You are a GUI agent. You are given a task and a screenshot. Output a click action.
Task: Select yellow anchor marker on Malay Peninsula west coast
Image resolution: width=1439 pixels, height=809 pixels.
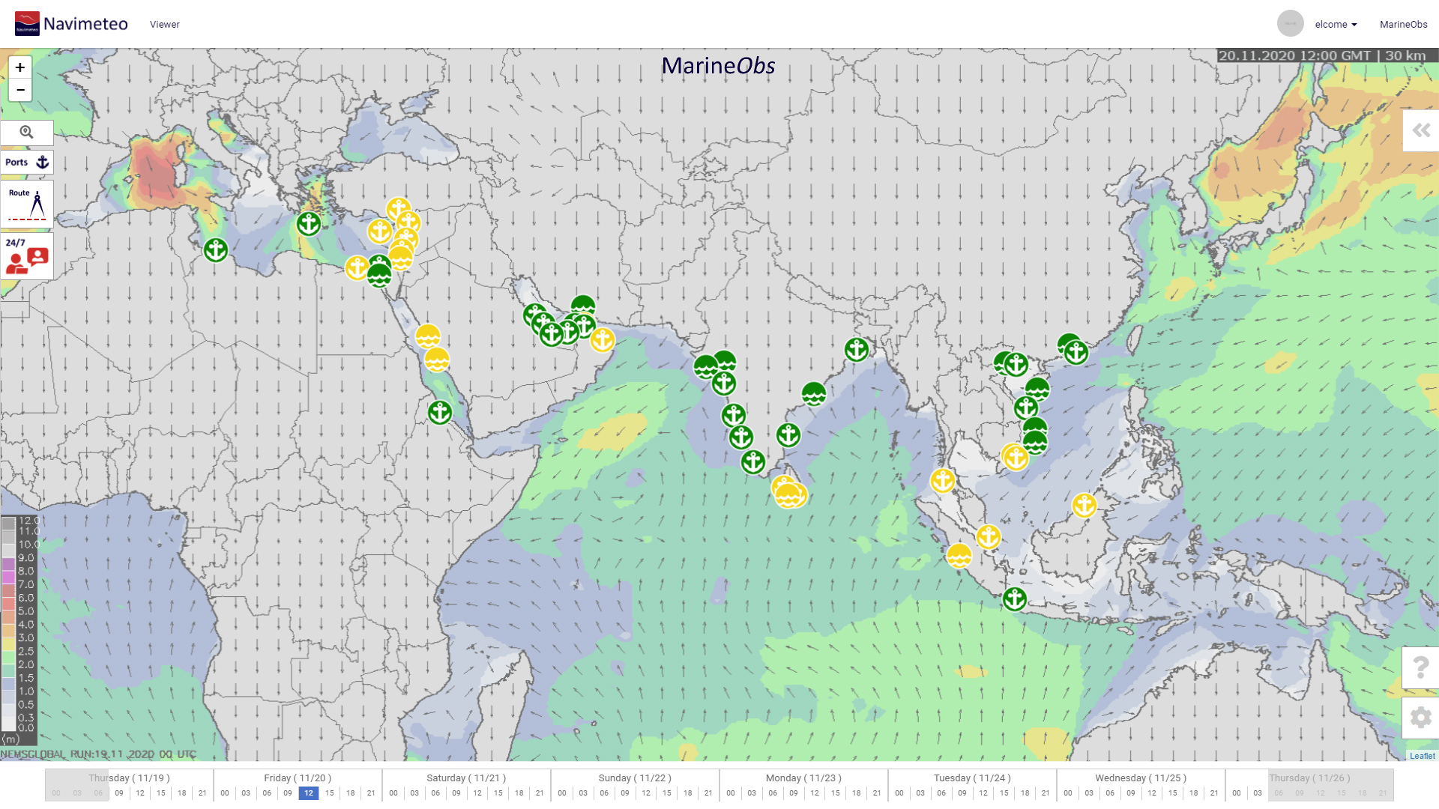coord(943,481)
